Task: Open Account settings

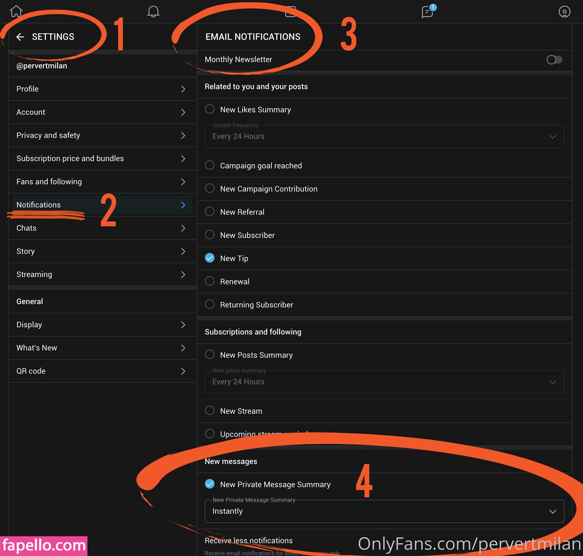Action: 102,112
